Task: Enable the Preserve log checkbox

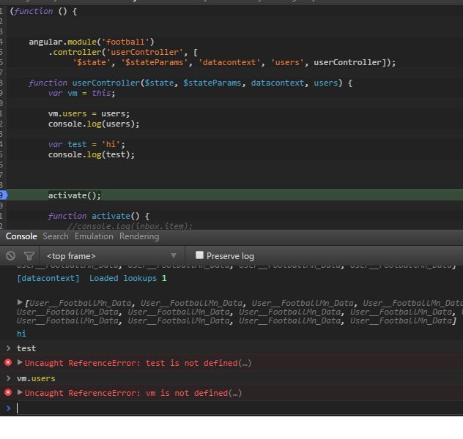Action: pyautogui.click(x=199, y=255)
